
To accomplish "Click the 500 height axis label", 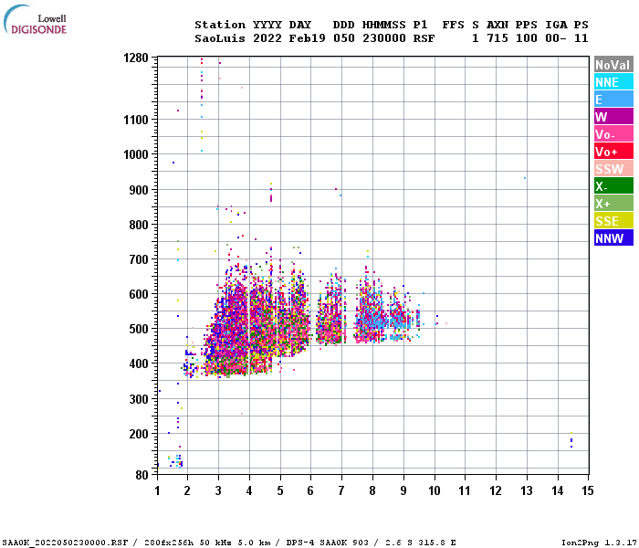I will pyautogui.click(x=139, y=329).
